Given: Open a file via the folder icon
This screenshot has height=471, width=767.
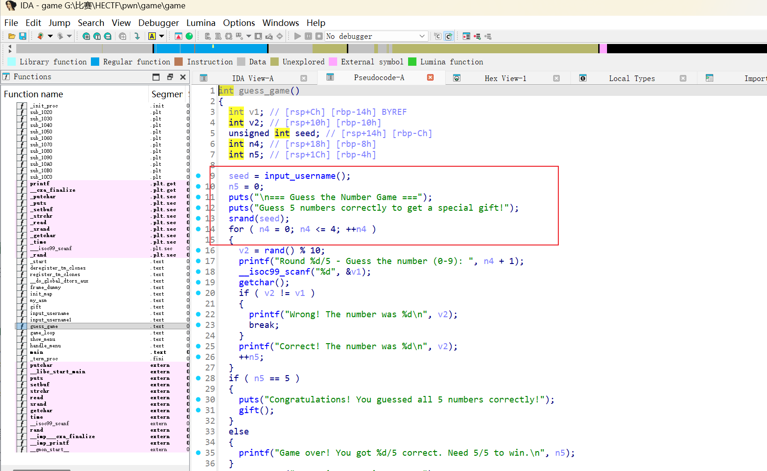Looking at the screenshot, I should pyautogui.click(x=12, y=36).
